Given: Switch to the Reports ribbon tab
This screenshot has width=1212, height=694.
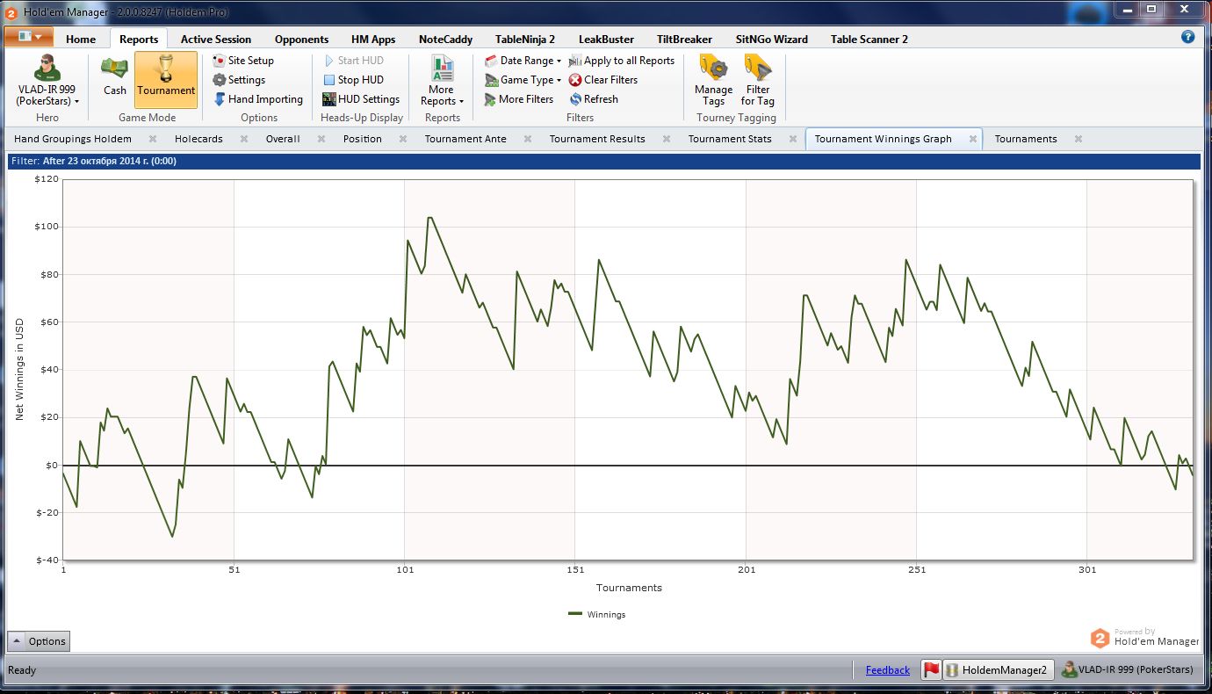Looking at the screenshot, I should pyautogui.click(x=139, y=39).
